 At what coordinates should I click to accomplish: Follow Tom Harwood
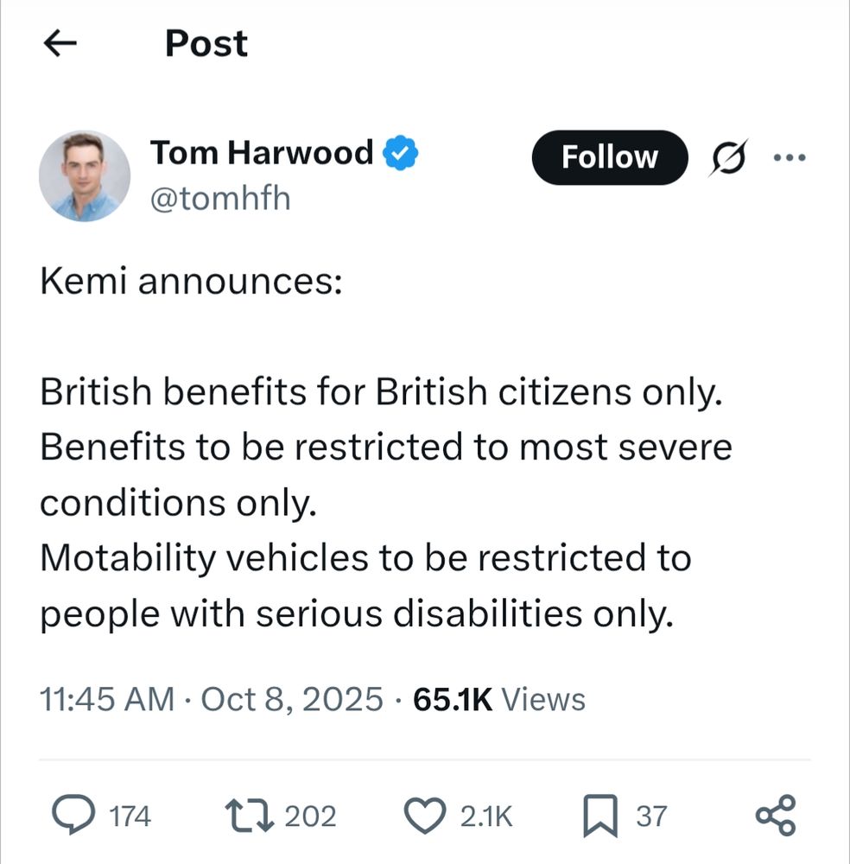click(x=610, y=157)
